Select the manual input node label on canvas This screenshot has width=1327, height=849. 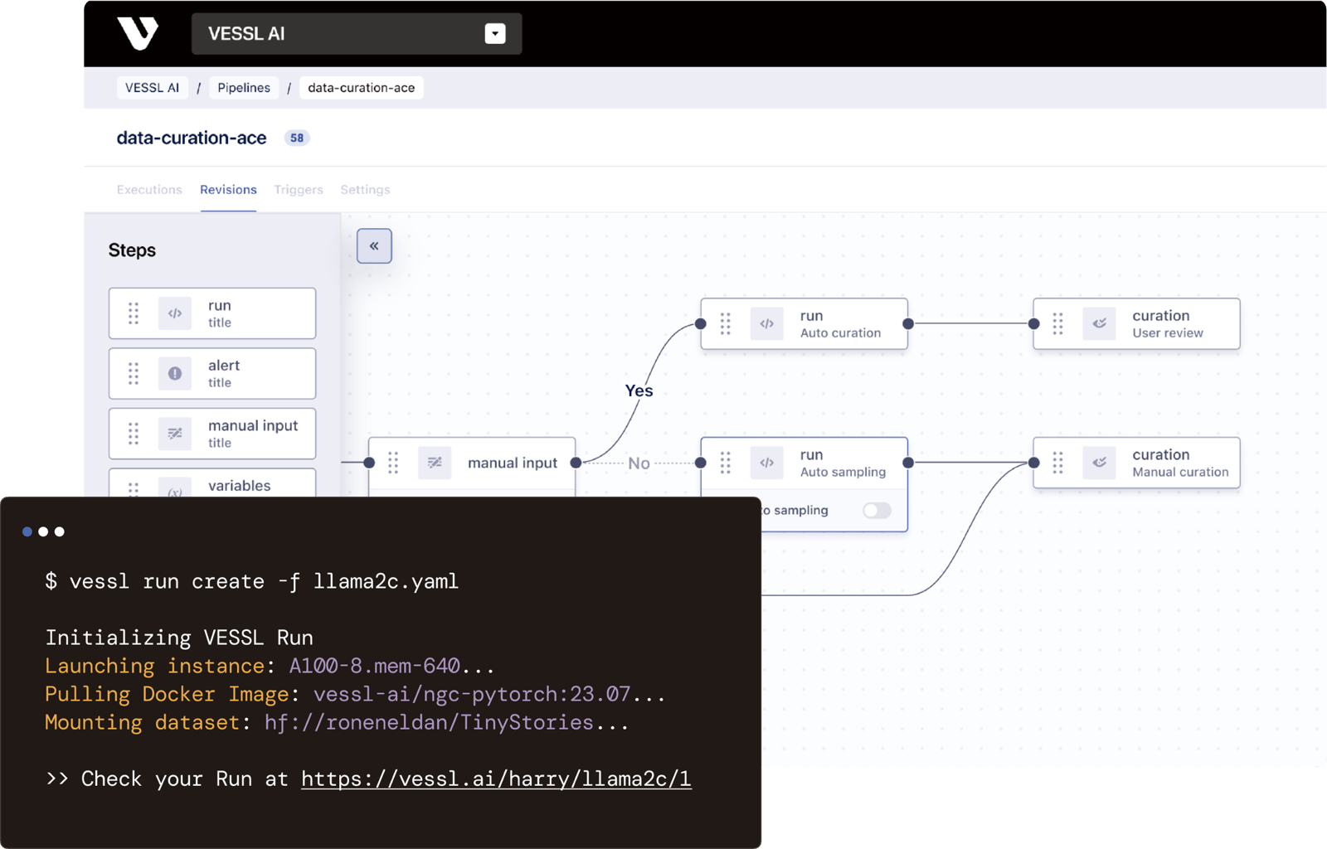tap(513, 463)
